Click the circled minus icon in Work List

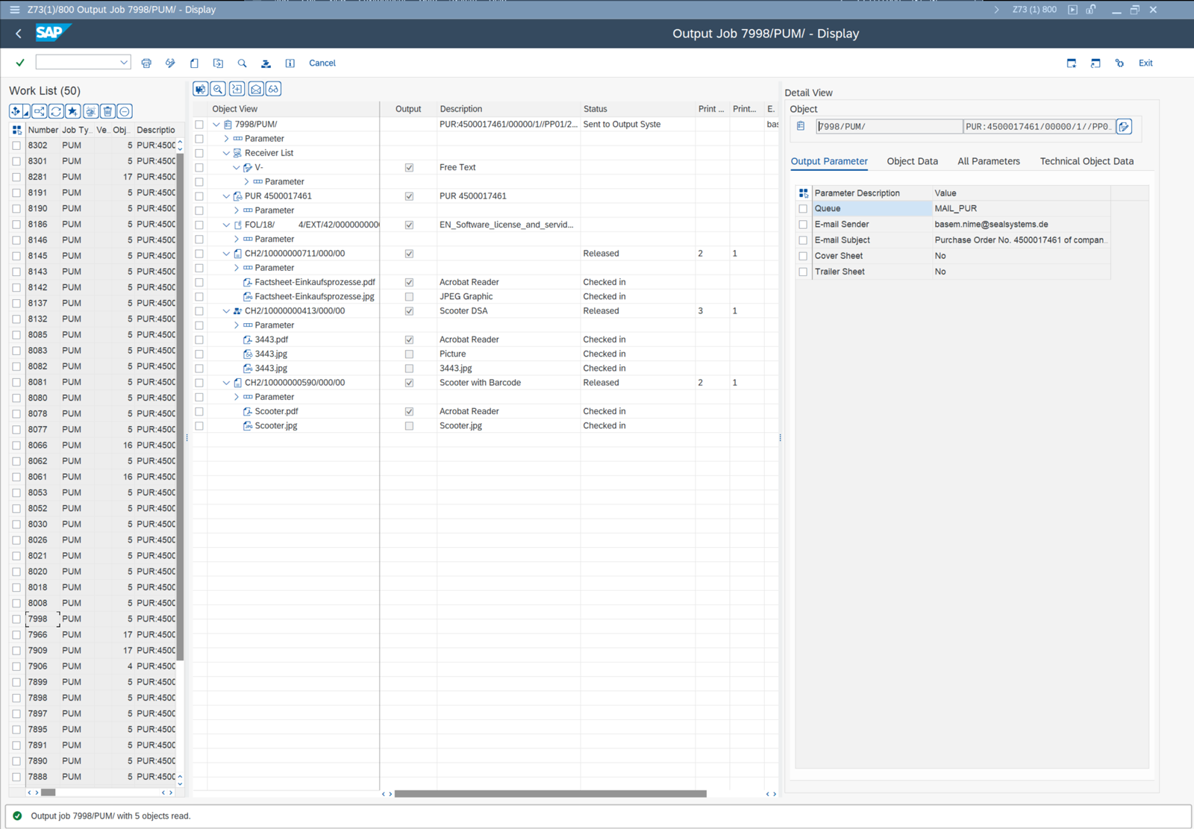pyautogui.click(x=125, y=111)
